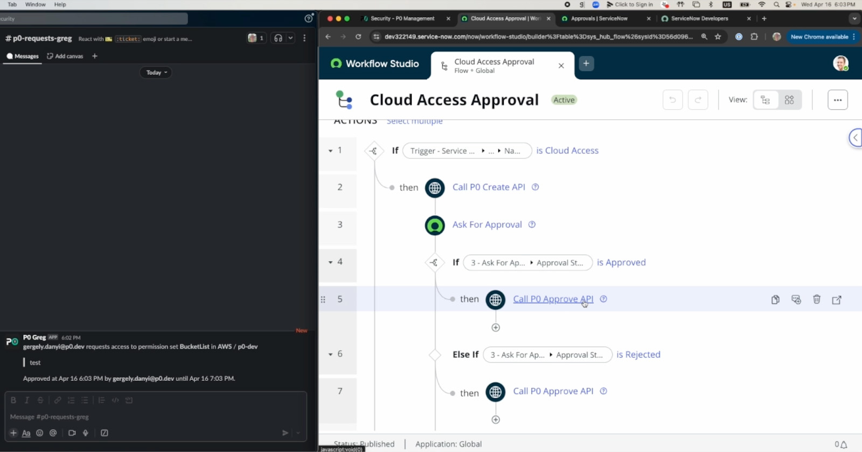Select Messages tab in Slack

pos(23,56)
